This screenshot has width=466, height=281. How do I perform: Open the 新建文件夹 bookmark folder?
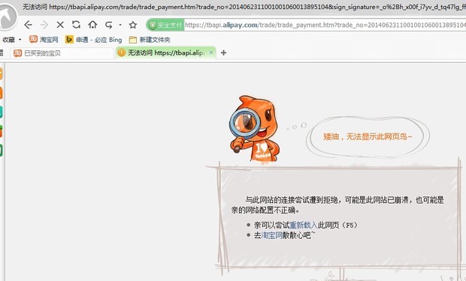(150, 40)
